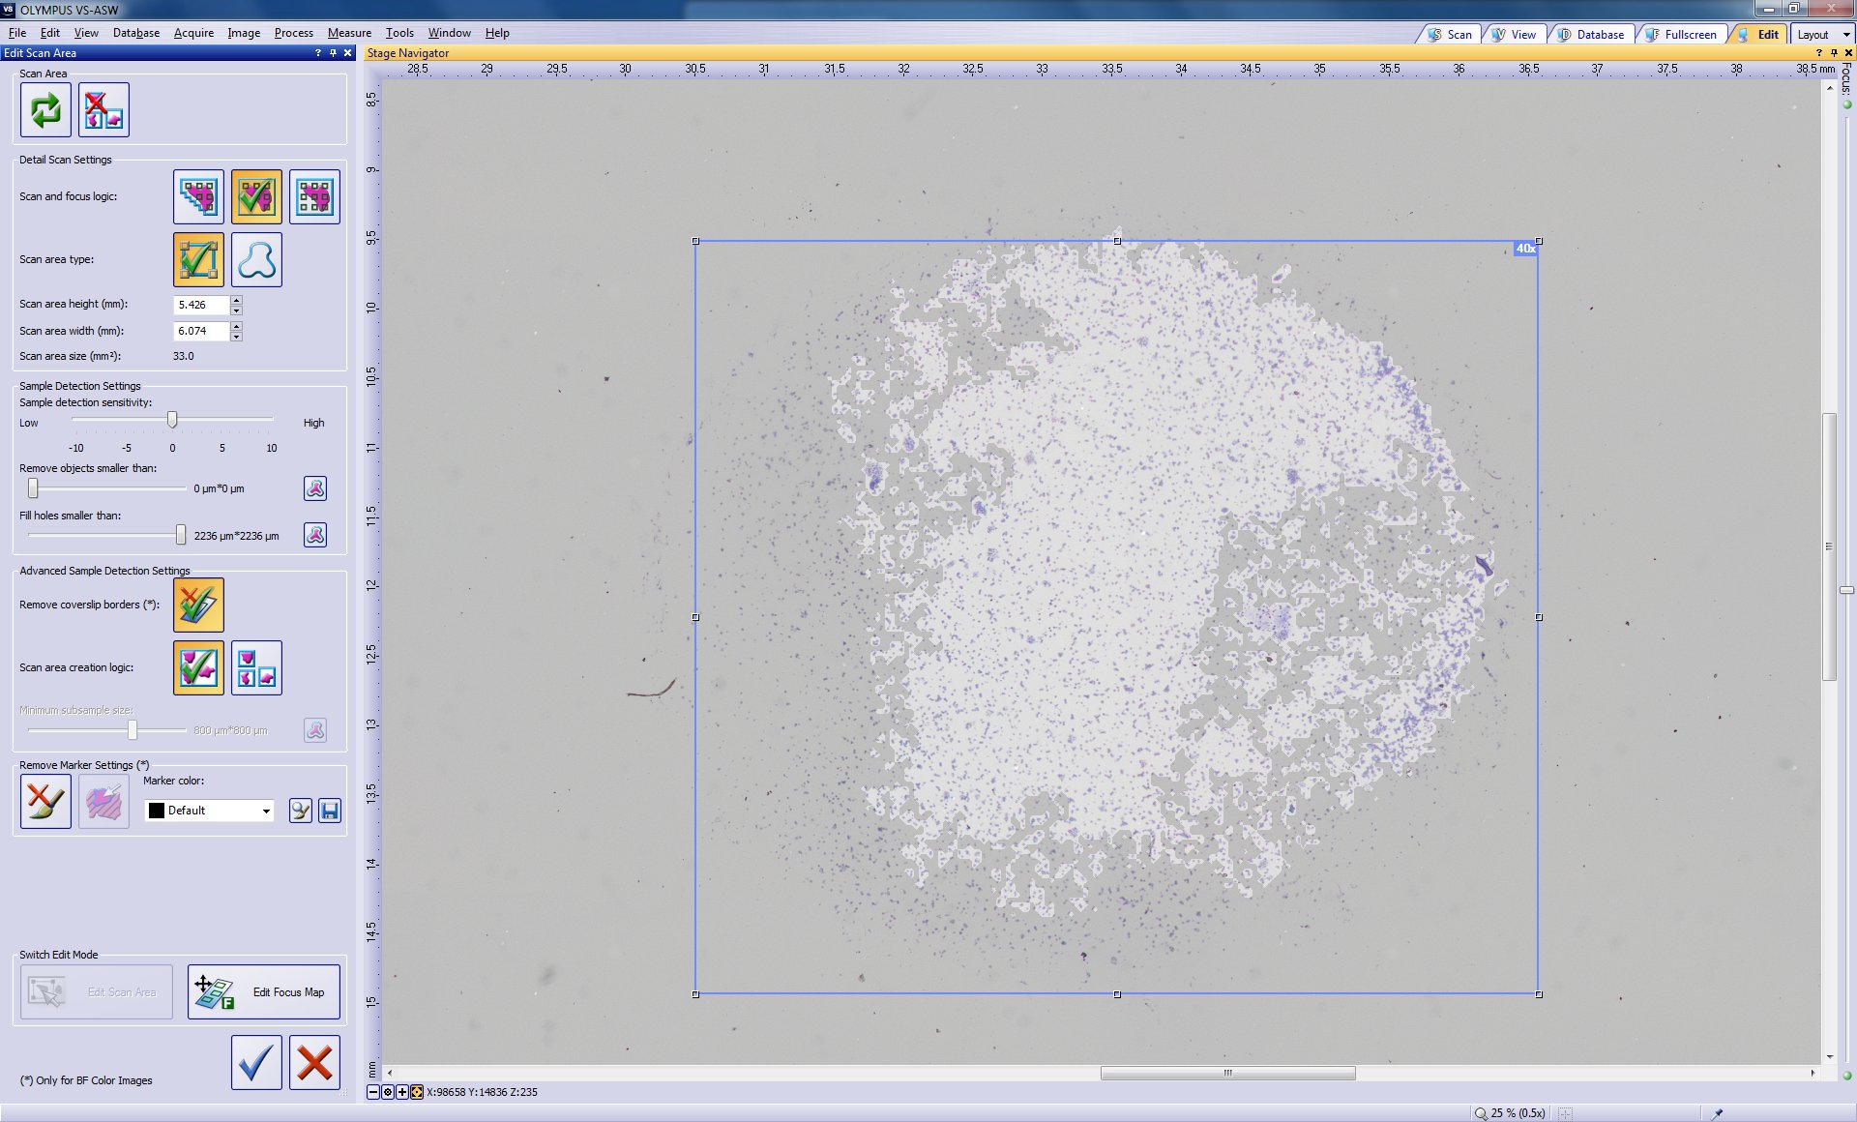1857x1122 pixels.
Task: Save marker color with floppy disk icon
Action: coord(330,811)
